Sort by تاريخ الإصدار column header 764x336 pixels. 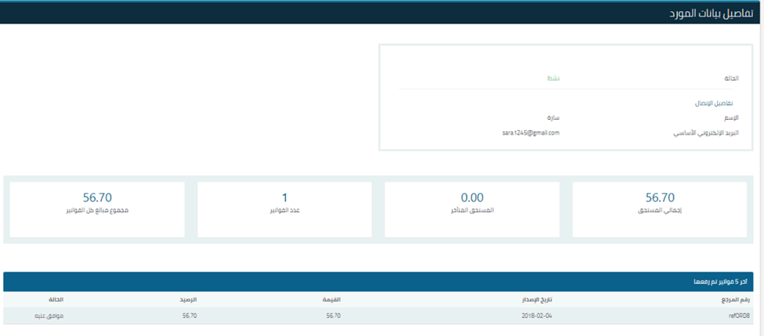coord(539,299)
